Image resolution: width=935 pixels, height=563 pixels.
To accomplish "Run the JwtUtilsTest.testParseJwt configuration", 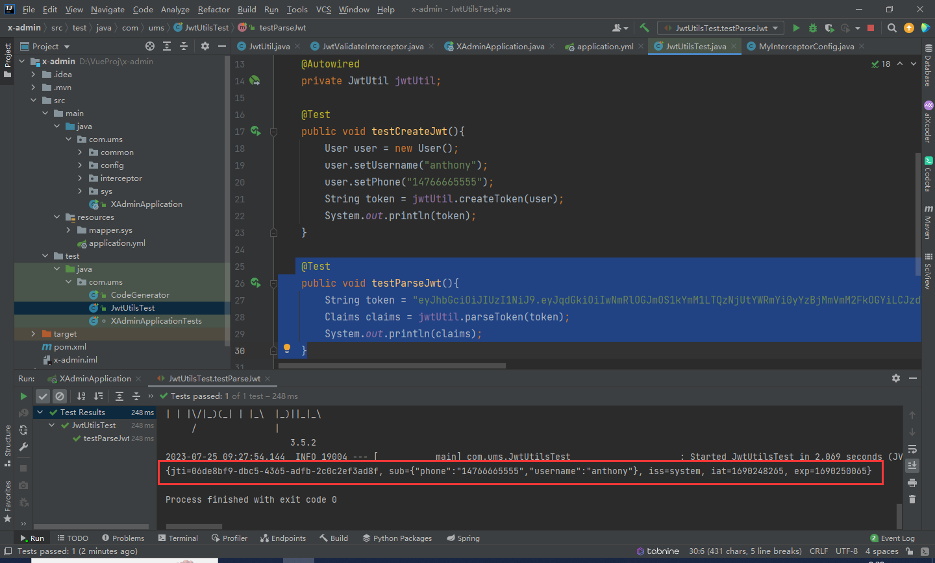I will [797, 28].
